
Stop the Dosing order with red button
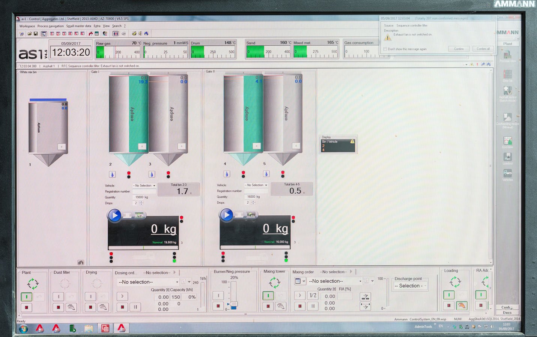coord(122,307)
